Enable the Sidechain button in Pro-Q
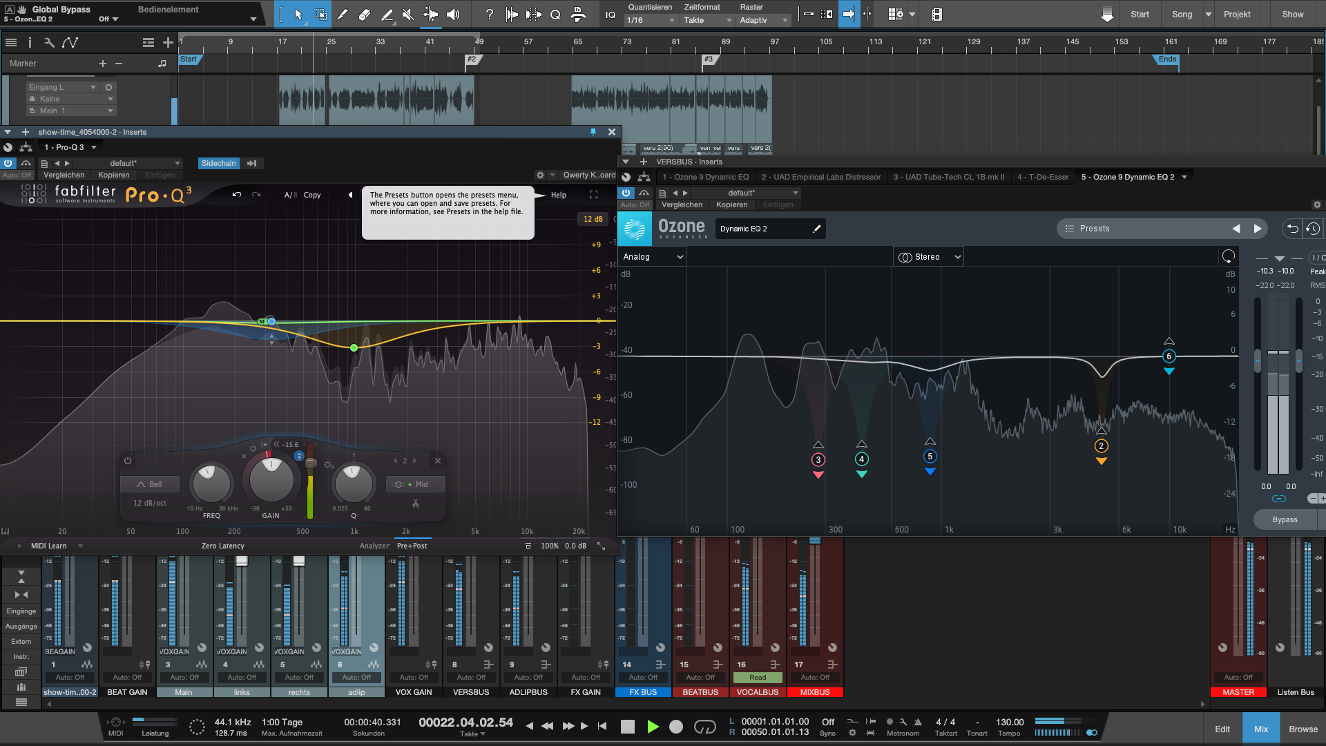 pos(219,164)
